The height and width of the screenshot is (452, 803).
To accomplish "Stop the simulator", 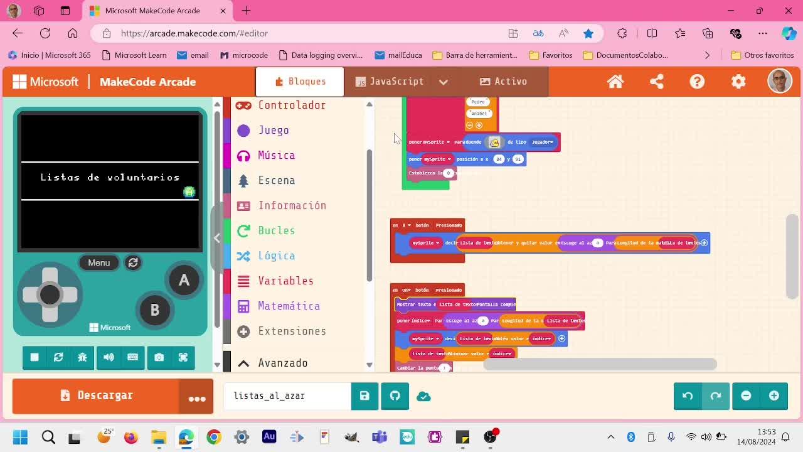I will click(x=35, y=357).
